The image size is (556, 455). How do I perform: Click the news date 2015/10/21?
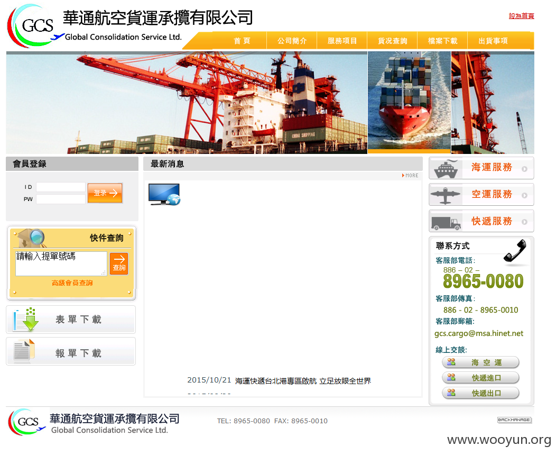click(x=209, y=380)
